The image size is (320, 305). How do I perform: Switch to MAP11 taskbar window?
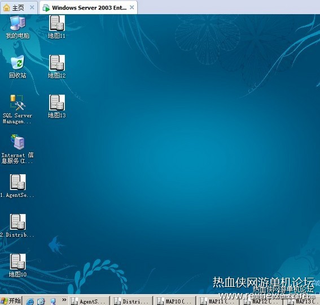pos(218,301)
